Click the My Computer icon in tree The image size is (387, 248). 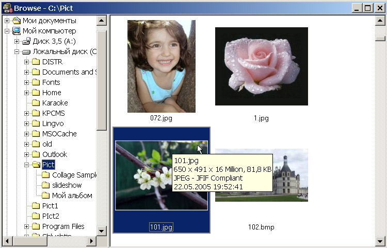(17, 31)
